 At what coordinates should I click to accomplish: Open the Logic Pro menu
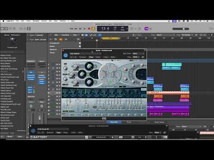click(x=10, y=21)
